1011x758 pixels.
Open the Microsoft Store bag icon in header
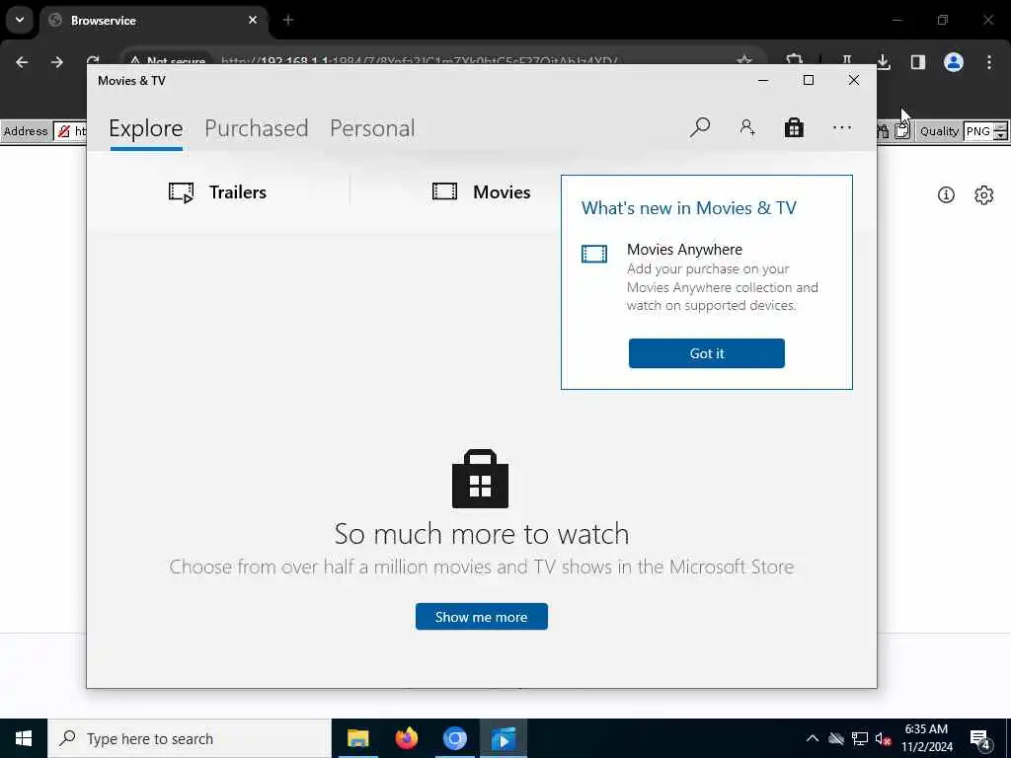click(x=794, y=127)
